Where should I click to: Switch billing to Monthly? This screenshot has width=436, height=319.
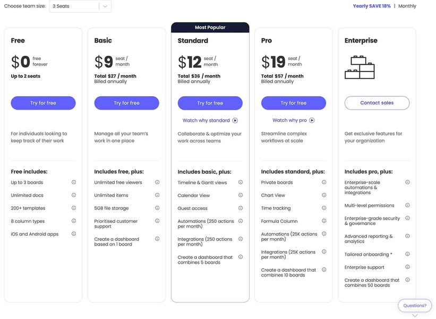408,5
